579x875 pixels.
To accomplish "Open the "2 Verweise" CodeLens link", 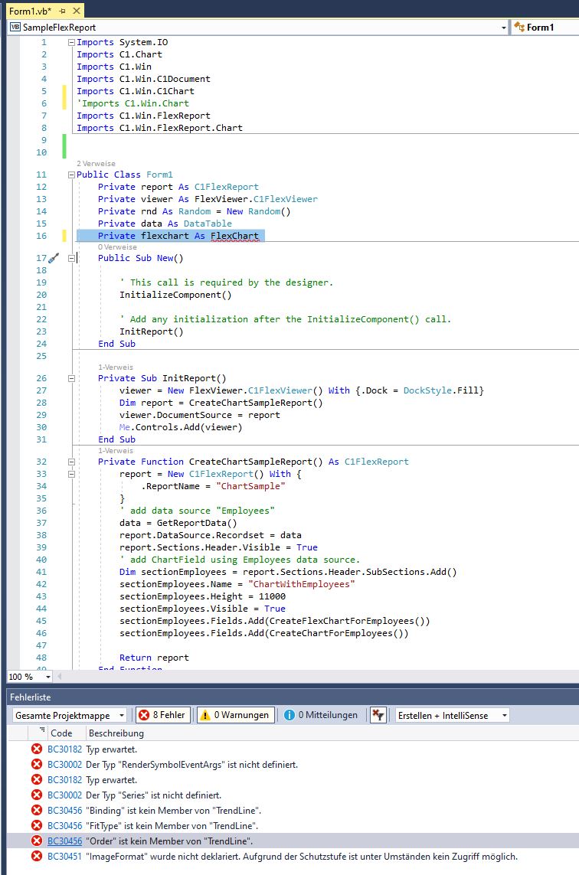I will 96,164.
